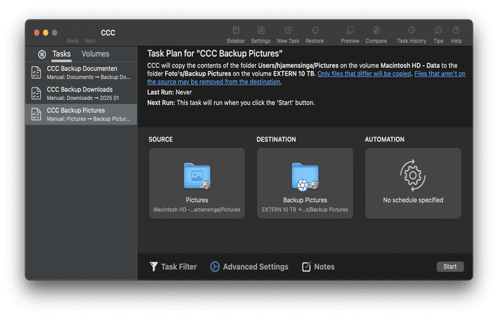Screen dimensions: 498x318
Task: Click 'No schedule specified' automation box
Action: tap(413, 183)
